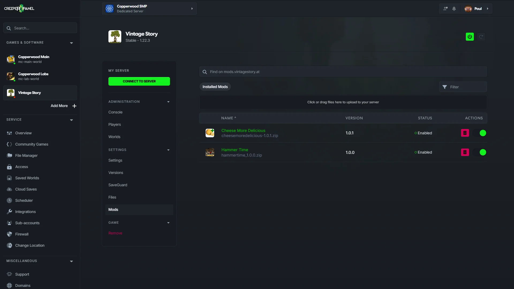Click the Copperwood SMP server globe icon
The height and width of the screenshot is (289, 514).
click(x=109, y=9)
